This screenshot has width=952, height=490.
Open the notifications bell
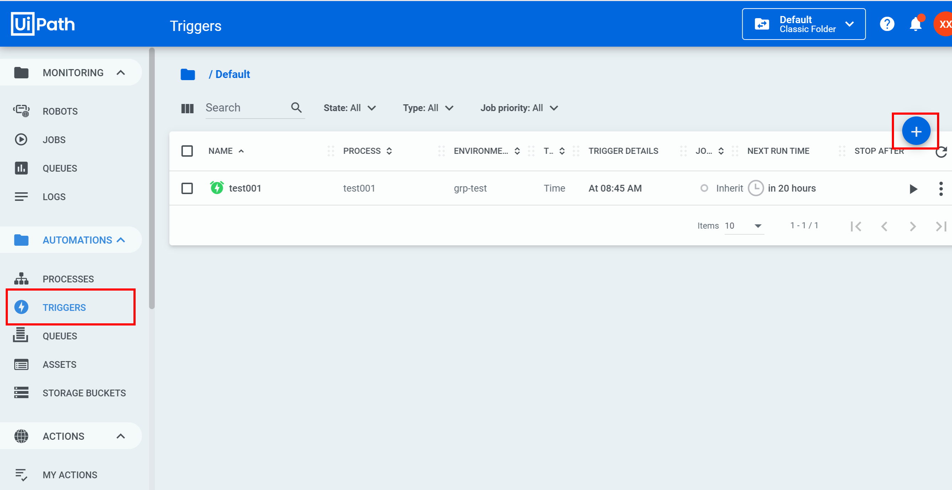click(x=915, y=25)
